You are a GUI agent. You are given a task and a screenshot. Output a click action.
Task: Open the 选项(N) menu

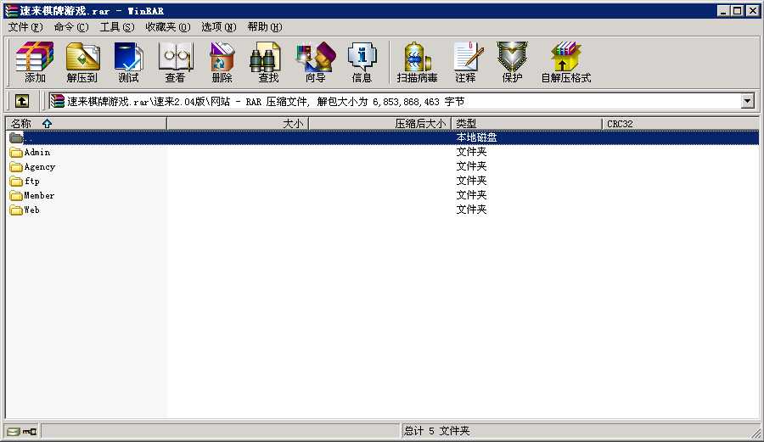(219, 27)
